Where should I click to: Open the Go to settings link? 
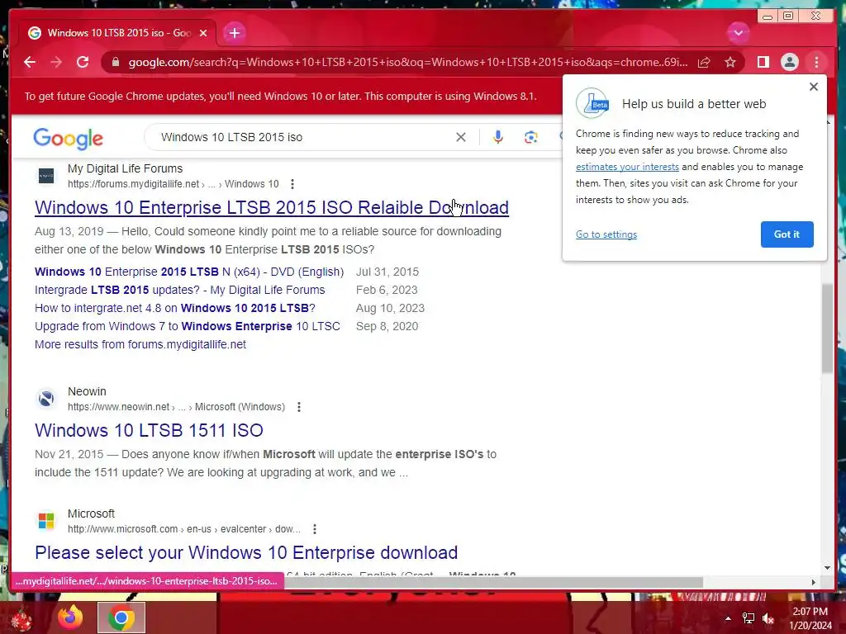[606, 234]
